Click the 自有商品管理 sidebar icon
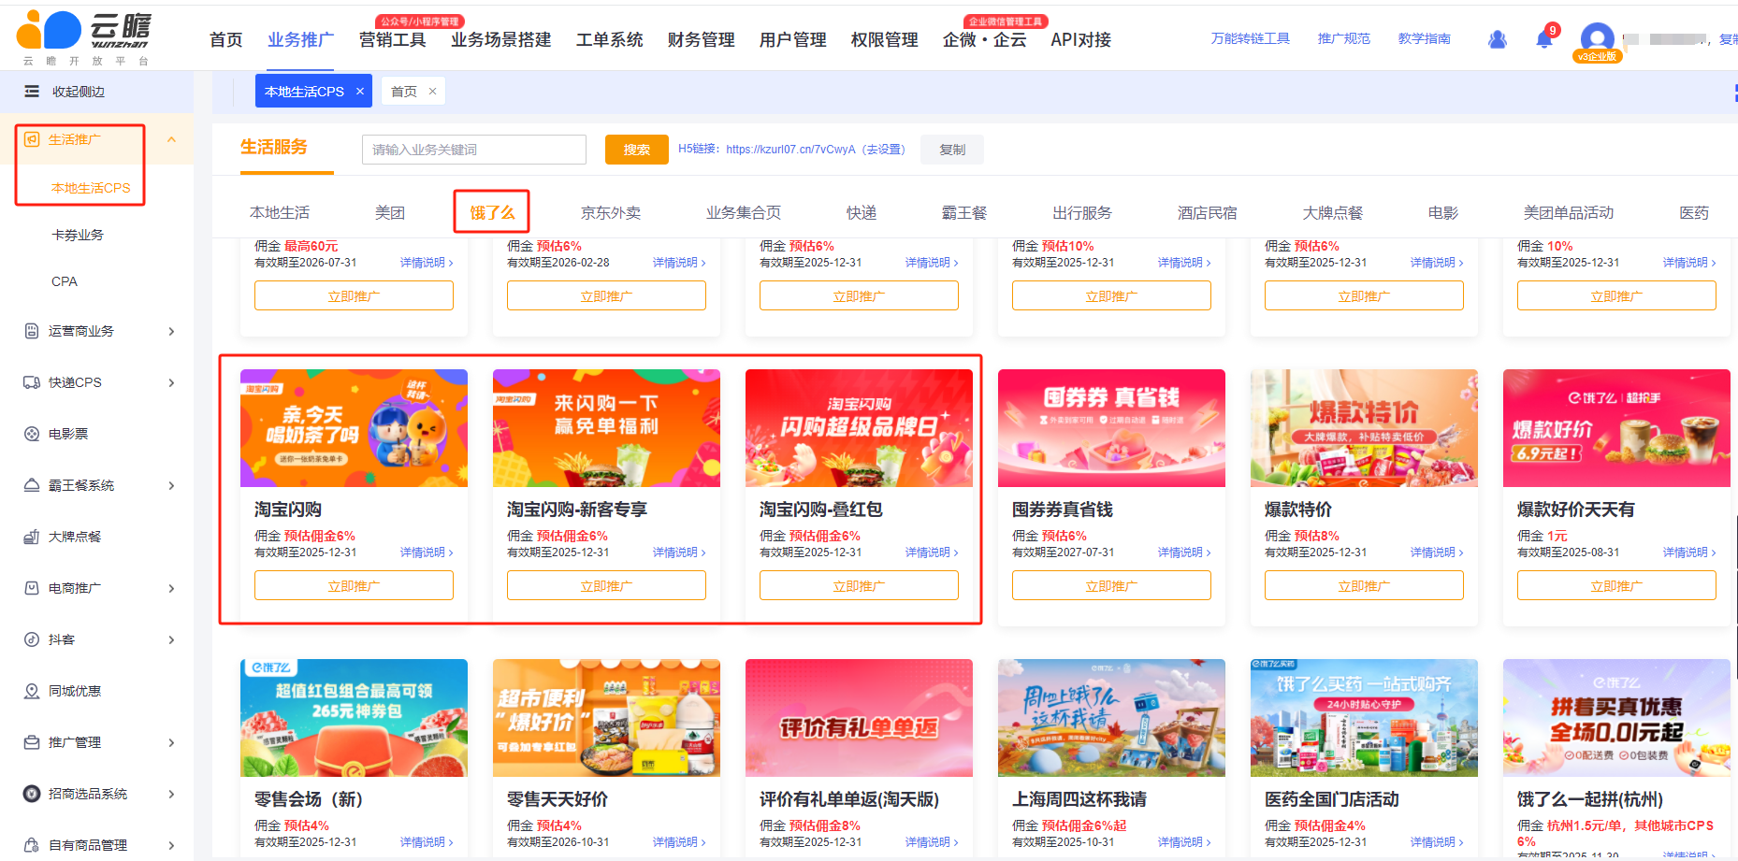 32,845
